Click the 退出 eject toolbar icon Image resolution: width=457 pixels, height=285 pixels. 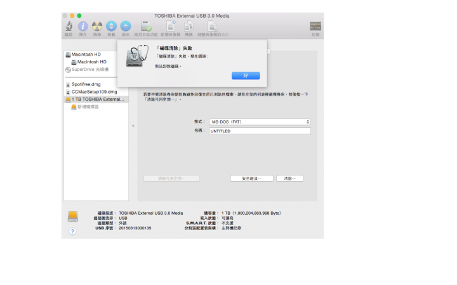click(126, 27)
